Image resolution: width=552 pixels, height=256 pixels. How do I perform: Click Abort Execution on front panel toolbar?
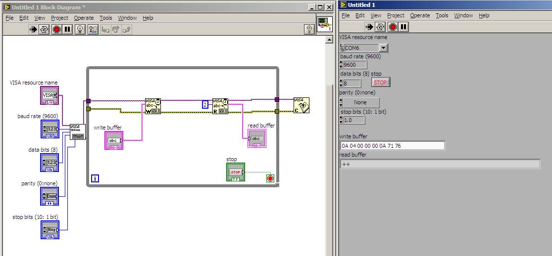[x=393, y=27]
